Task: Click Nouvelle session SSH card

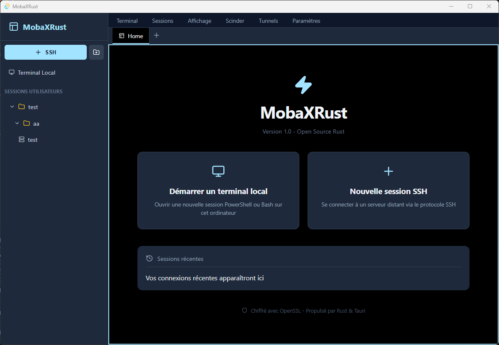Action: point(389,190)
